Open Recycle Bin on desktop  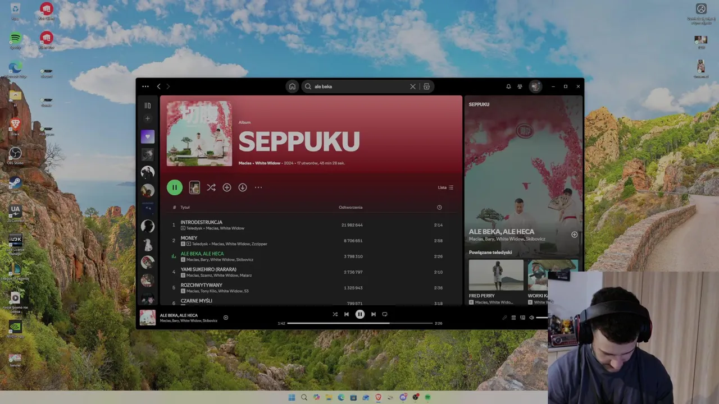15,11
